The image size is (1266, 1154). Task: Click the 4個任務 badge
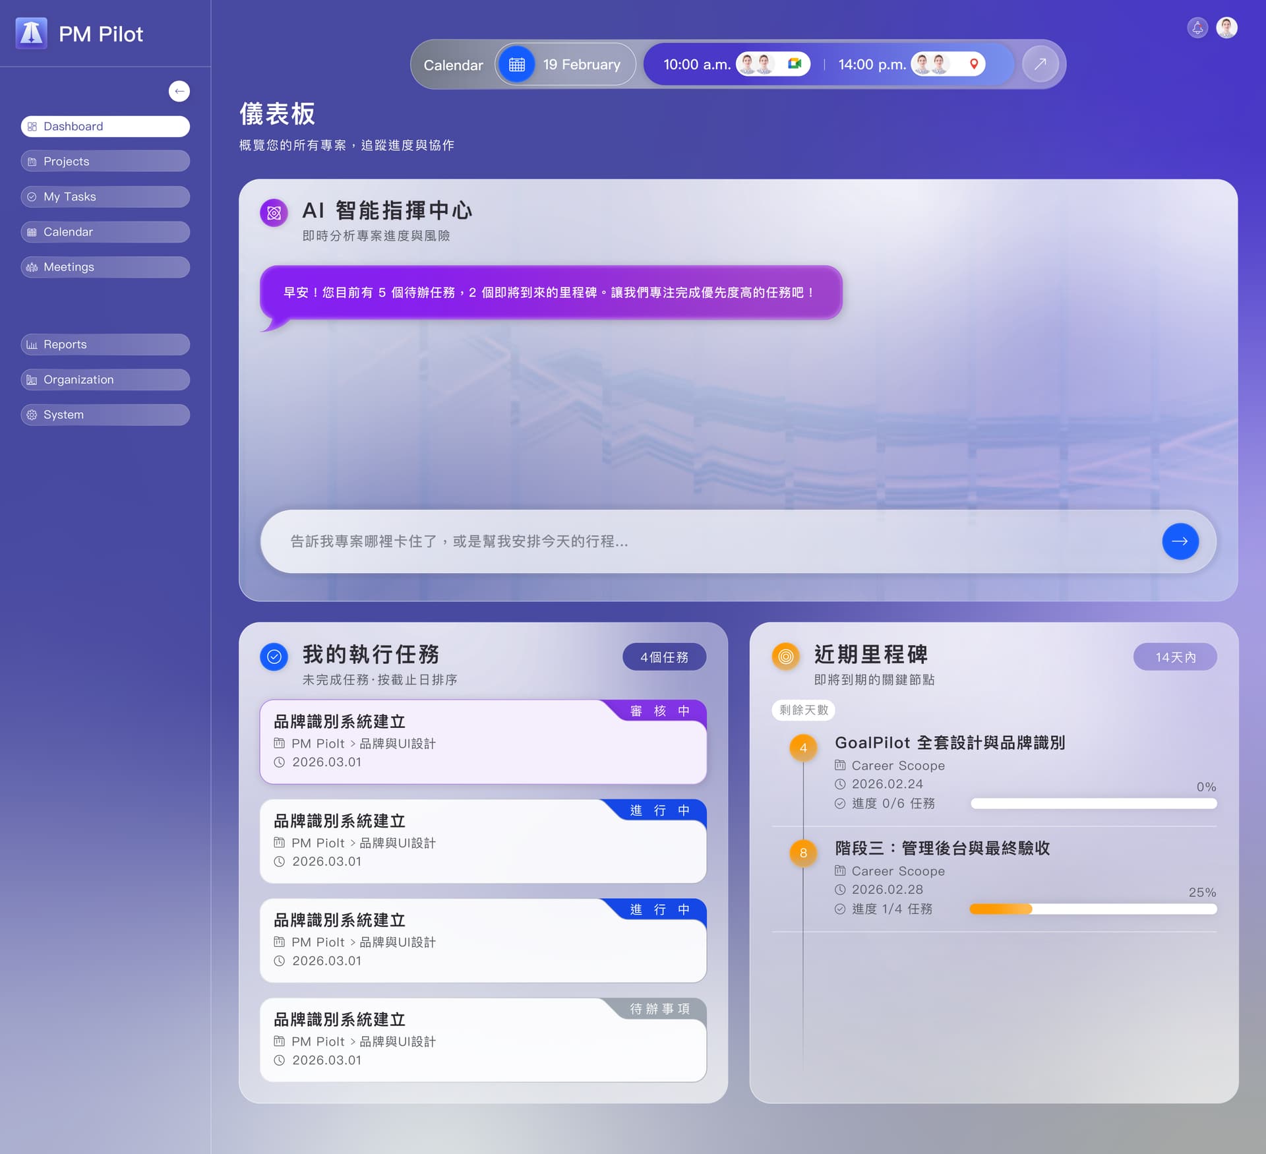(664, 657)
